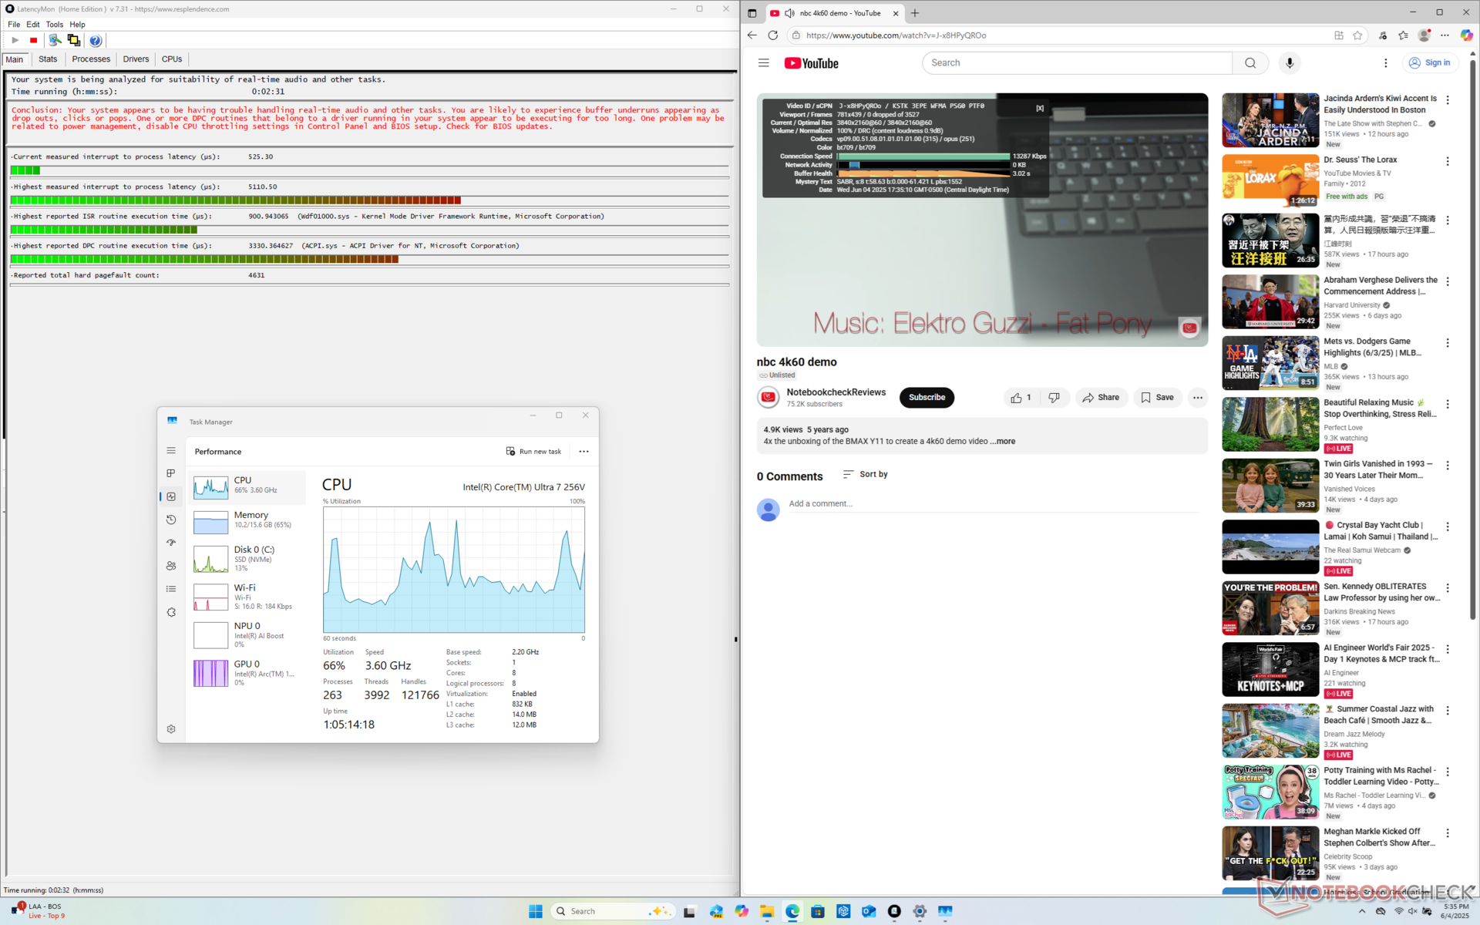Screen dimensions: 1480x925
Task: Open more actions menu below video
Action: pyautogui.click(x=1197, y=398)
